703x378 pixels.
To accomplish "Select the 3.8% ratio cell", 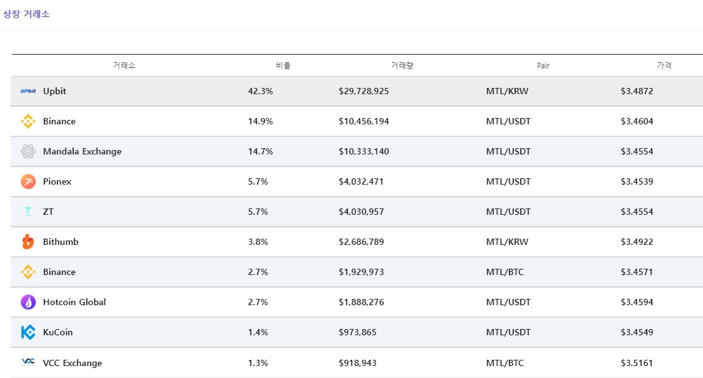I will pyautogui.click(x=258, y=242).
